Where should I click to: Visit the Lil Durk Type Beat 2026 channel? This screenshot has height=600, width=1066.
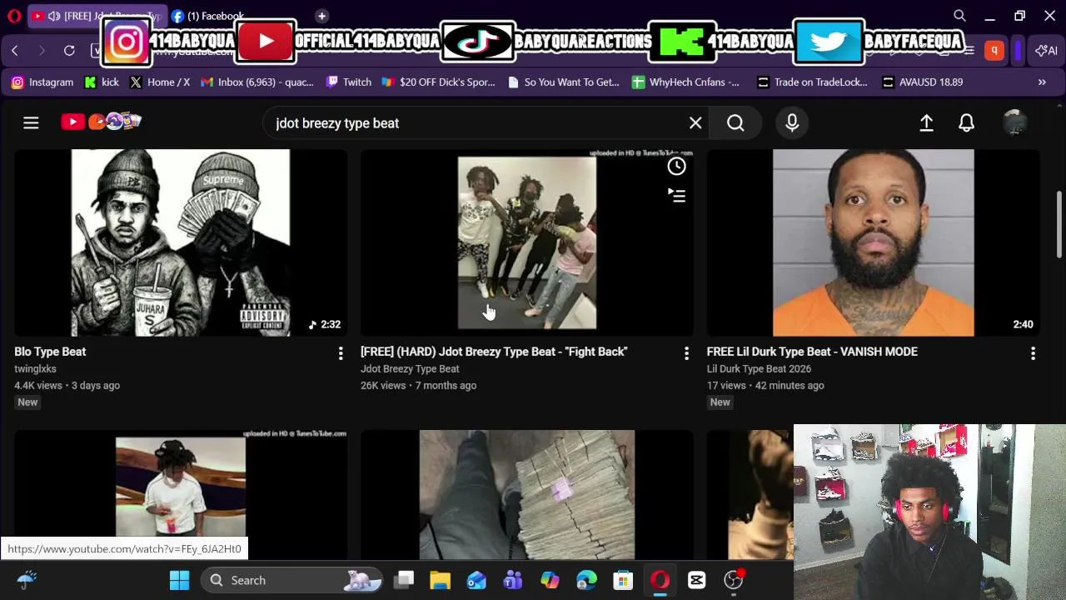759,369
